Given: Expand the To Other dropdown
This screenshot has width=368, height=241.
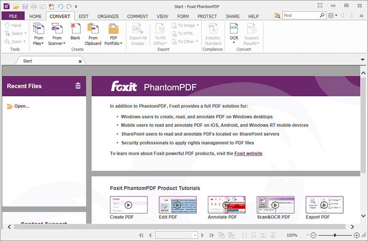Looking at the screenshot, I should (x=197, y=41).
